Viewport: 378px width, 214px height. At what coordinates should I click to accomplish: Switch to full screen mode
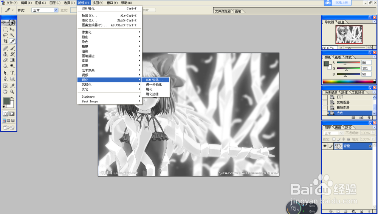pos(13,121)
